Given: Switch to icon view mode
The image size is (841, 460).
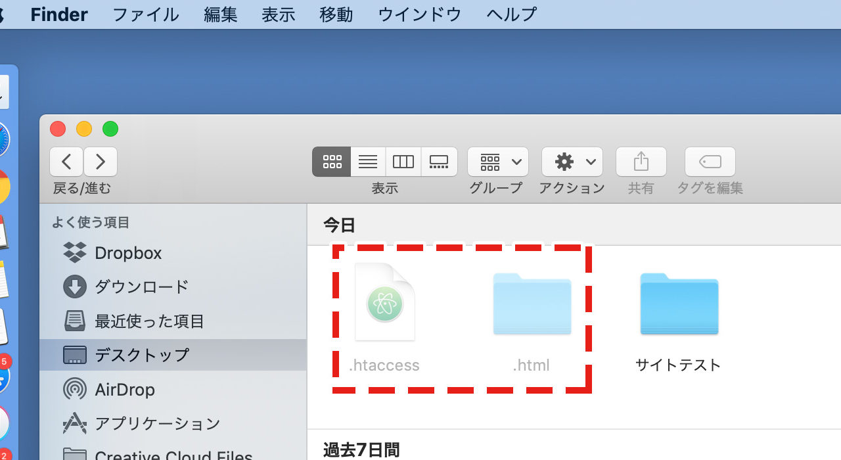Looking at the screenshot, I should coord(332,162).
